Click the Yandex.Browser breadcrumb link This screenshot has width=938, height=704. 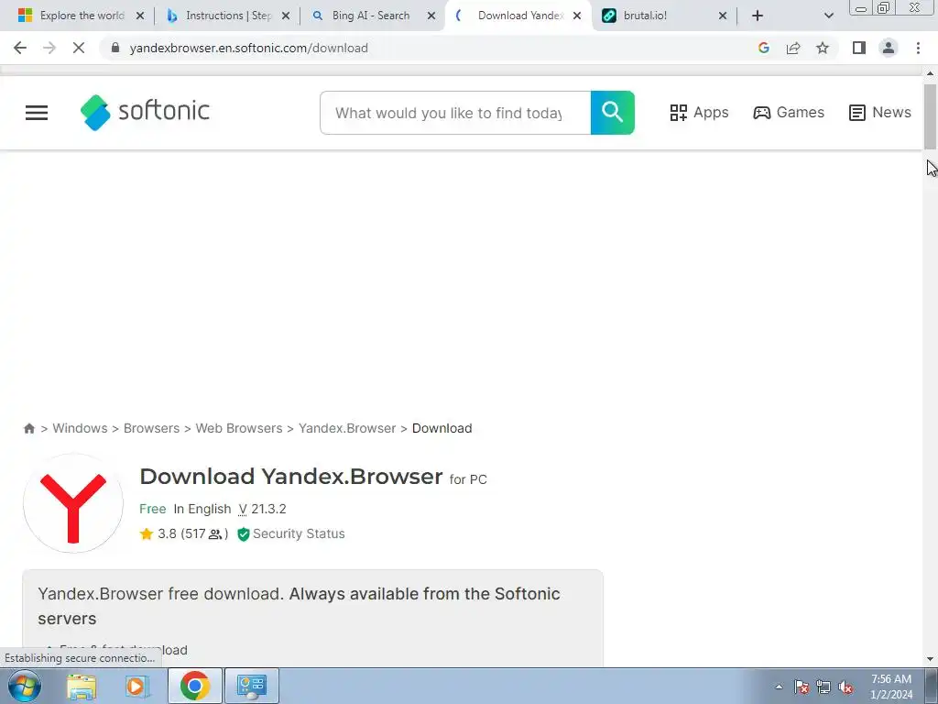[347, 429]
